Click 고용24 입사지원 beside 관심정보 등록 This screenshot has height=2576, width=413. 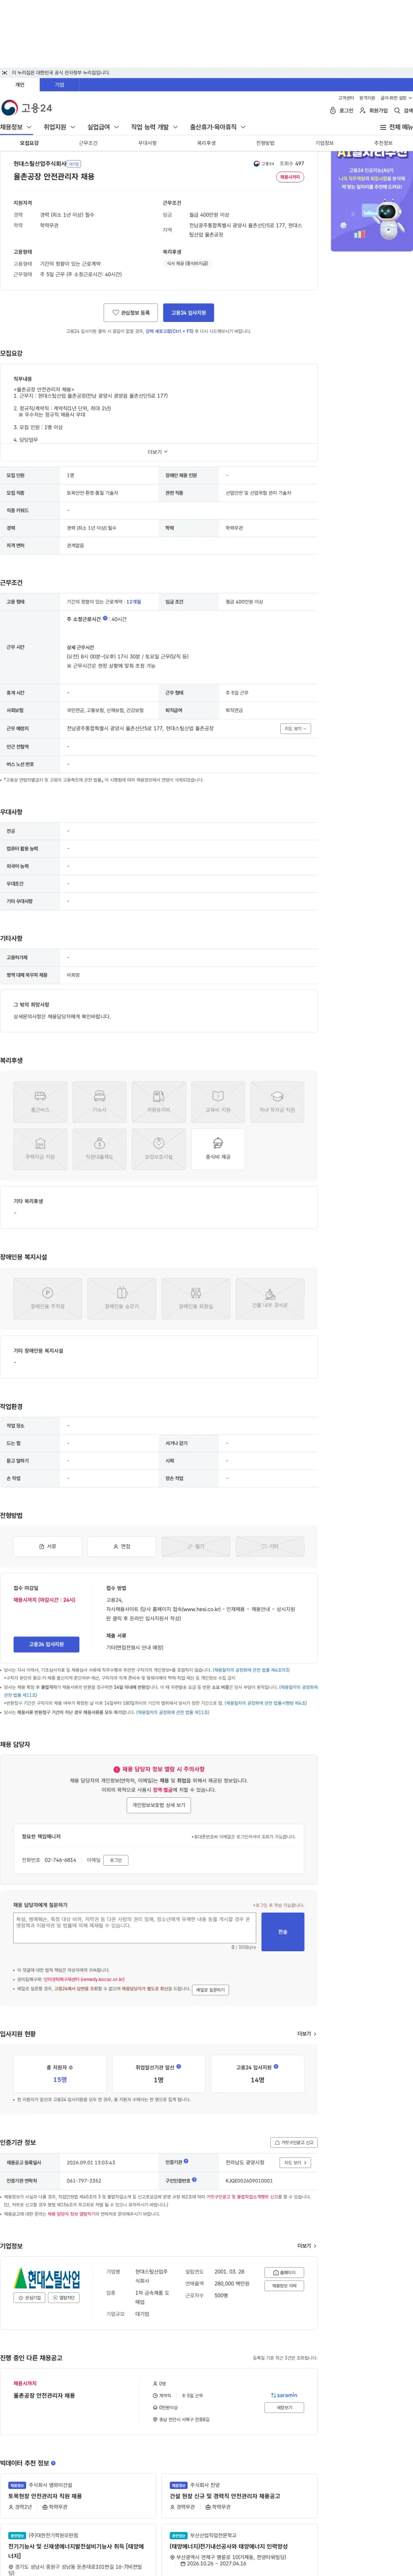pos(188,313)
